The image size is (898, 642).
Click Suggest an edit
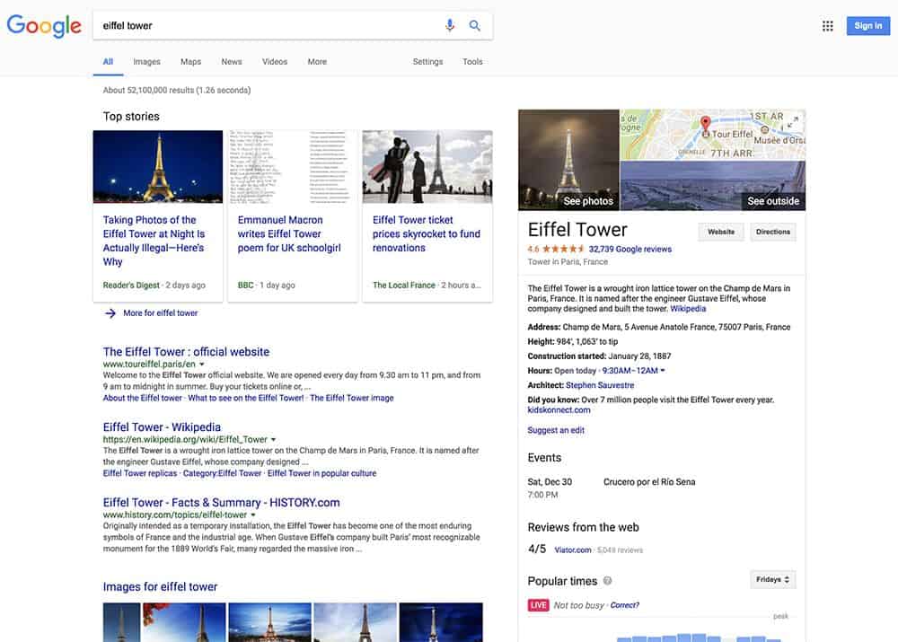pyautogui.click(x=556, y=430)
